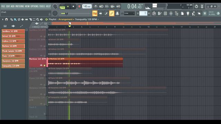Select the Playback speaker tool
Viewport: 221px width, 124px height.
(41, 19)
